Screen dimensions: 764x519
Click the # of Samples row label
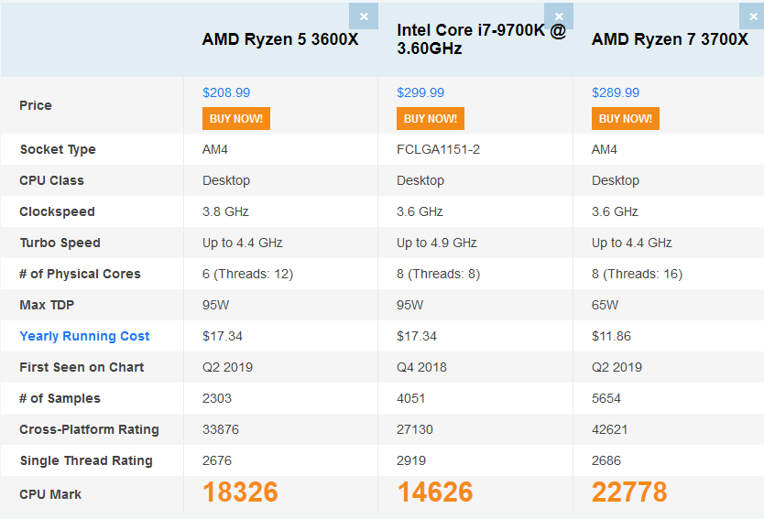60,398
